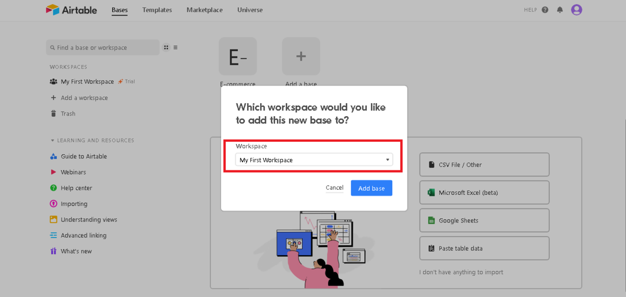This screenshot has height=297, width=626.
Task: Click Add a workspace label
Action: click(x=84, y=98)
